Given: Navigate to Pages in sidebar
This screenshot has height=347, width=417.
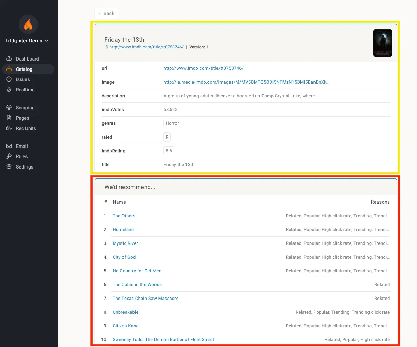Looking at the screenshot, I should click(28, 118).
